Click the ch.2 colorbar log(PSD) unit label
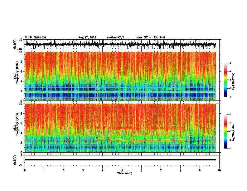 click(x=234, y=133)
